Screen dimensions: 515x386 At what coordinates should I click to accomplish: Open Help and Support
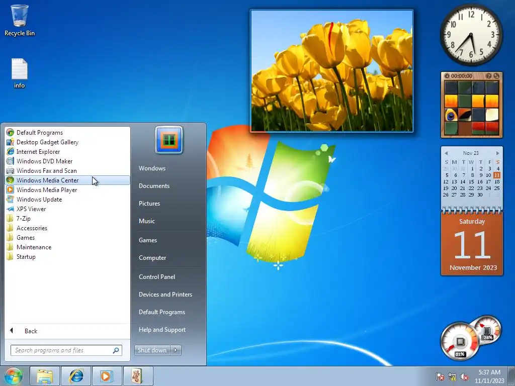coord(162,330)
